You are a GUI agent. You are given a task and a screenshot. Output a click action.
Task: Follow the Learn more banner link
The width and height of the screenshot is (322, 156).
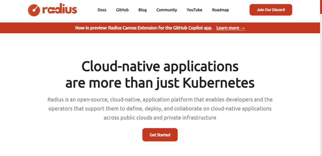230,28
